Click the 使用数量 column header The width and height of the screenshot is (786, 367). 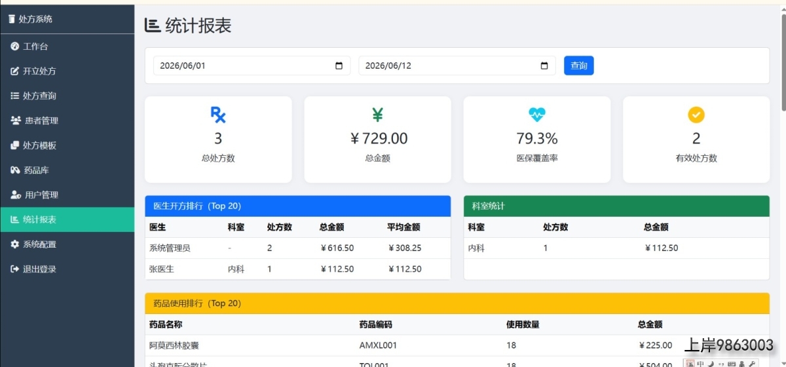coord(523,324)
